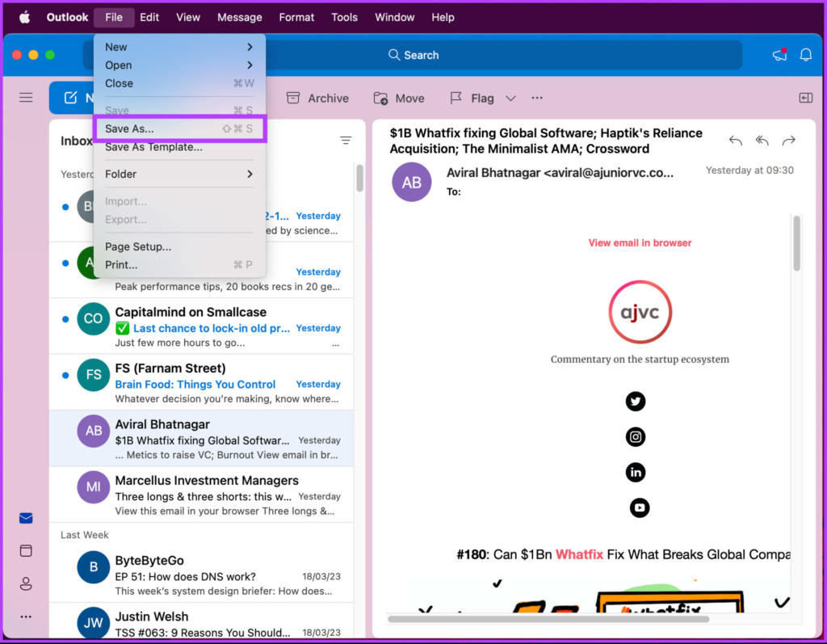Open the notifications bell
This screenshot has height=644, width=827.
tap(806, 54)
